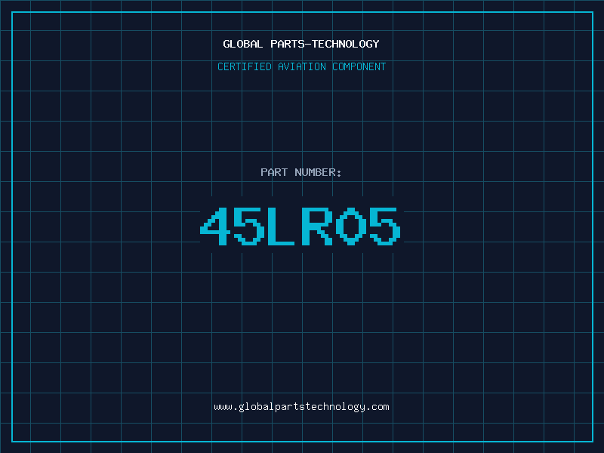Select the word COMPONENT in the subtitle
604x453 pixels.
[359, 66]
